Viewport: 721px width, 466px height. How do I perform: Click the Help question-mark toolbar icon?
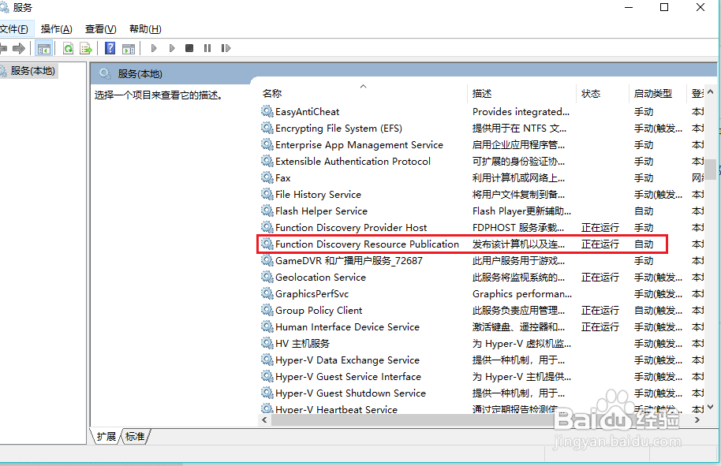(x=110, y=47)
